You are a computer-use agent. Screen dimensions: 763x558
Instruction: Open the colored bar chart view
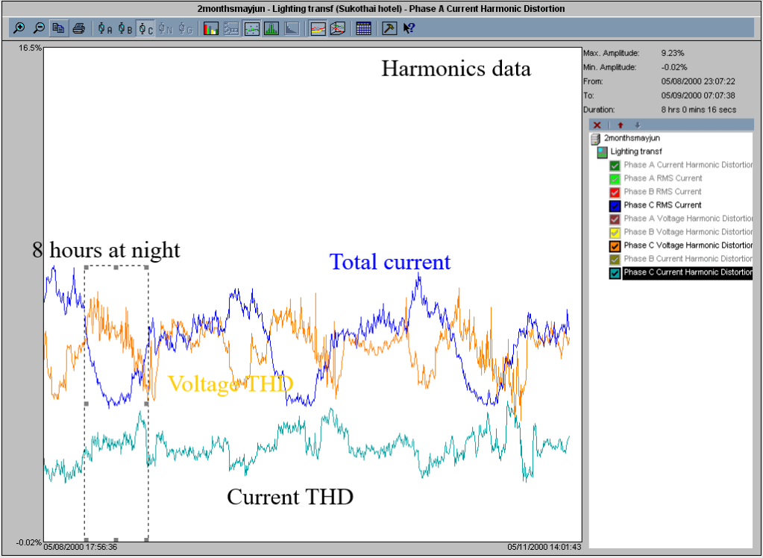(211, 28)
